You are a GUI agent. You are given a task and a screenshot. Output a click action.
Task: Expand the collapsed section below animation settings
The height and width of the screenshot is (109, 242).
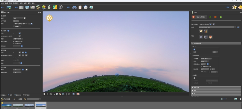[x=216, y=88]
